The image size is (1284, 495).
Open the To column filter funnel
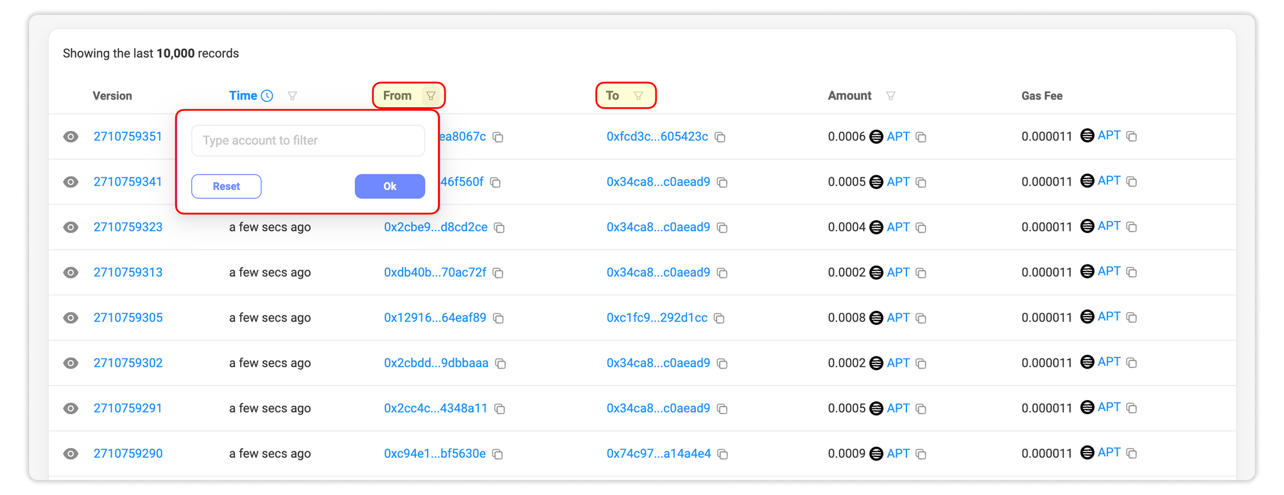(x=638, y=96)
